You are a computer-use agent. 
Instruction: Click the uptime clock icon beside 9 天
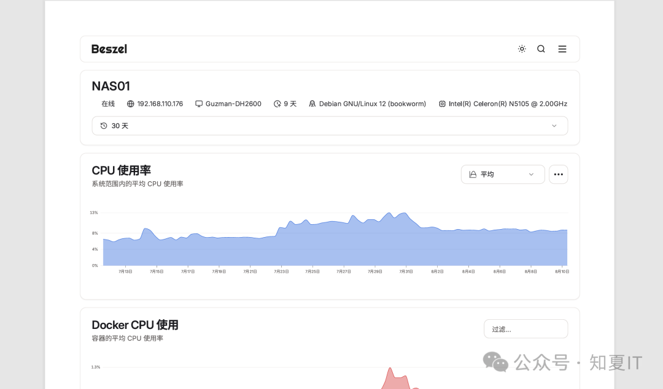(x=277, y=104)
